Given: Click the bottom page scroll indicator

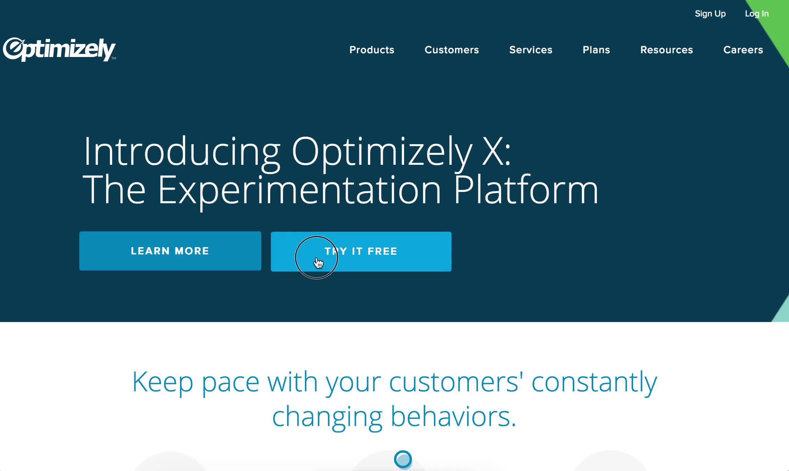Looking at the screenshot, I should click(403, 459).
